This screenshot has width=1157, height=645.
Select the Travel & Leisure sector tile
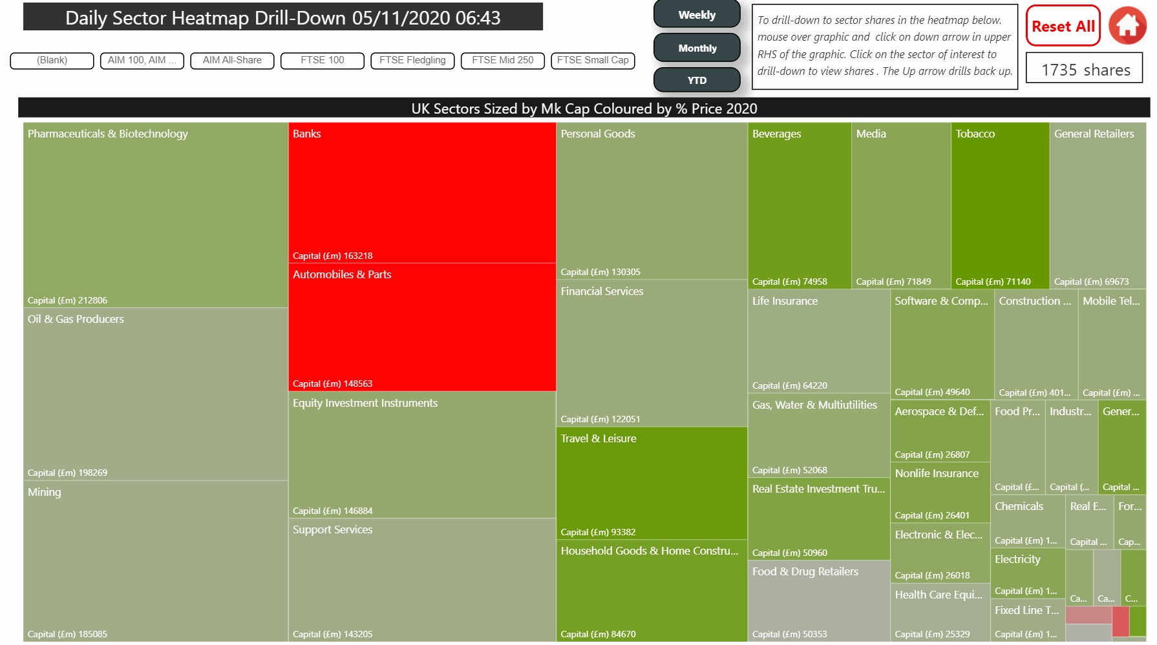tap(652, 483)
